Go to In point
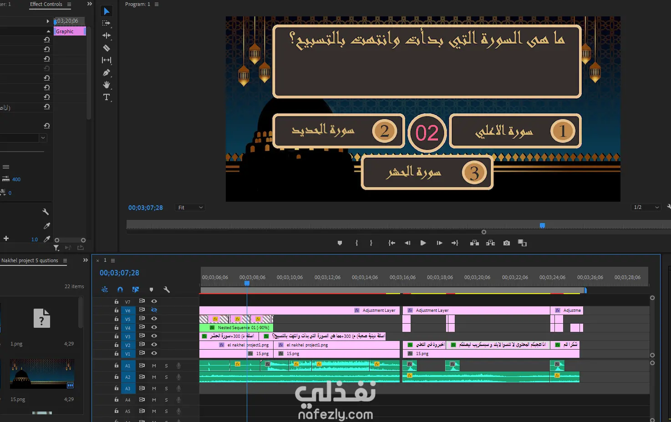Screen dimensions: 671x422 (391, 243)
